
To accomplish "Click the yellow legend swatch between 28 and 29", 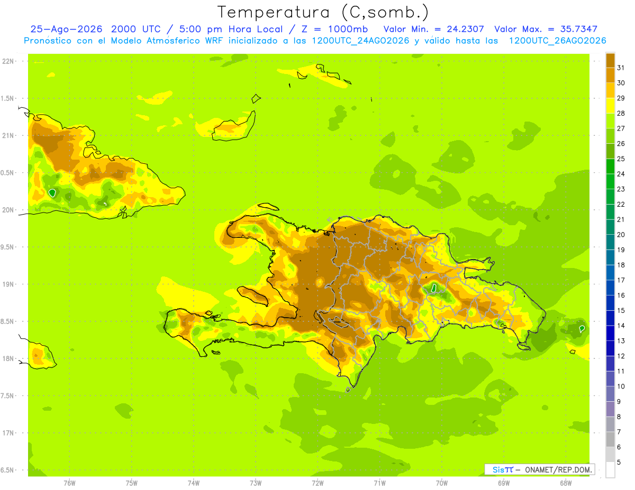I will (610, 106).
